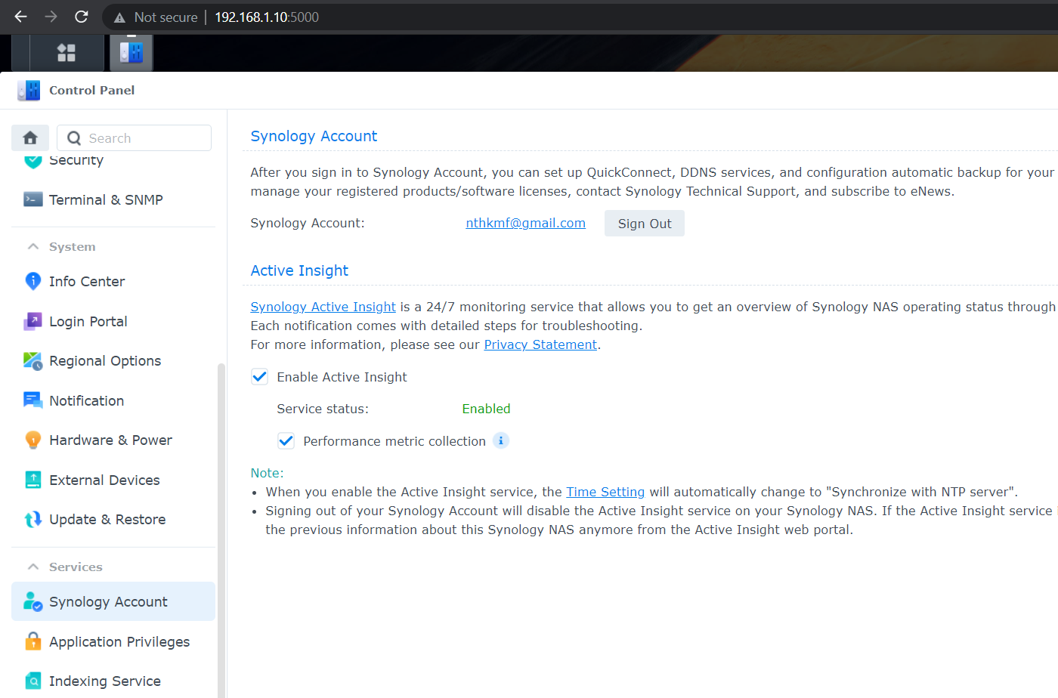This screenshot has width=1058, height=698.
Task: Open Info Center settings
Action: [86, 281]
